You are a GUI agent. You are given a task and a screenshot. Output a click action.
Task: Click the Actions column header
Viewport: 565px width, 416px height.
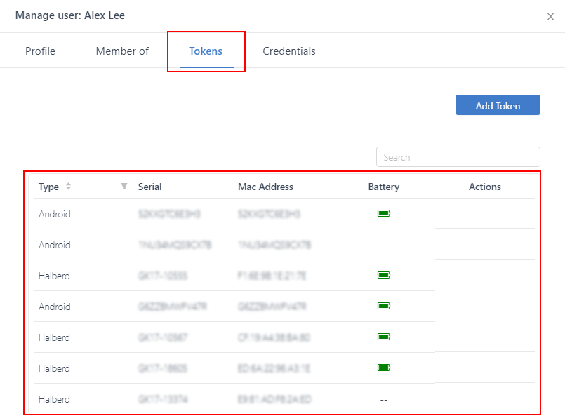pos(484,187)
